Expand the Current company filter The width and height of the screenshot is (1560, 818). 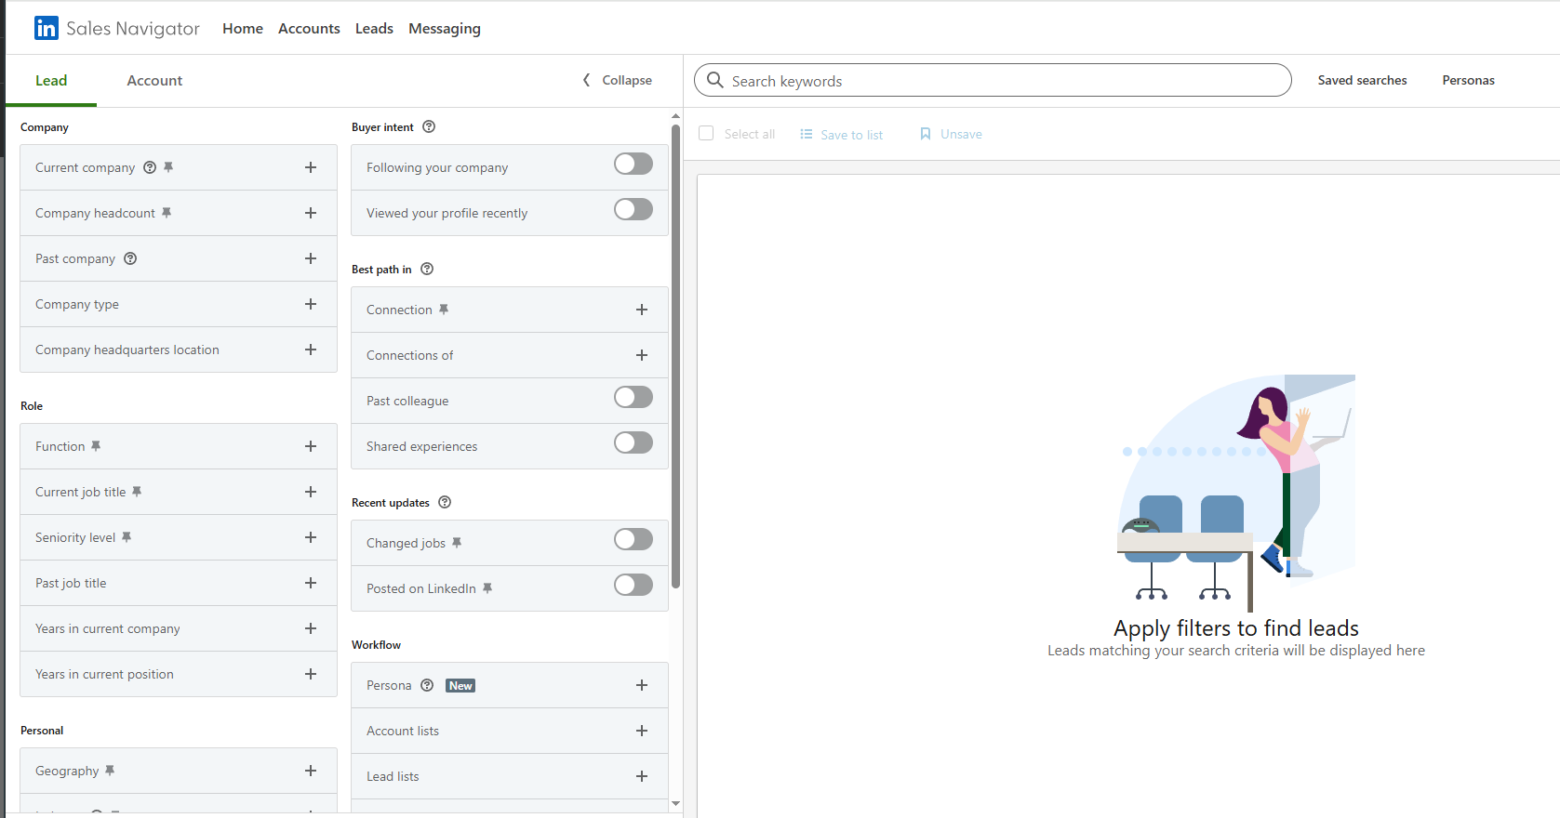[311, 167]
